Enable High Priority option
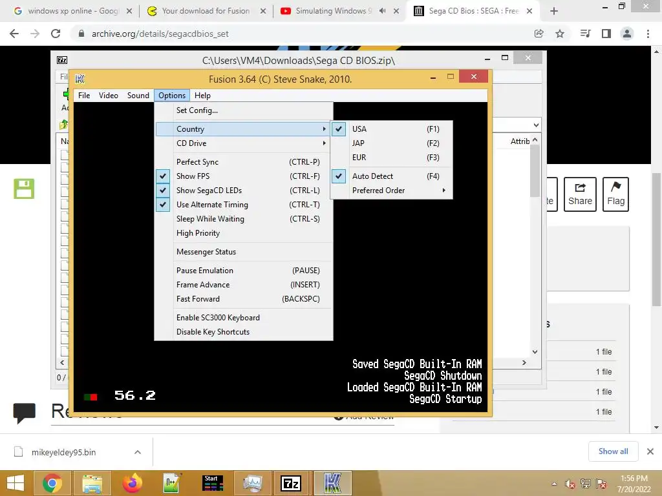Screen dimensions: 662x496 point(244,233)
